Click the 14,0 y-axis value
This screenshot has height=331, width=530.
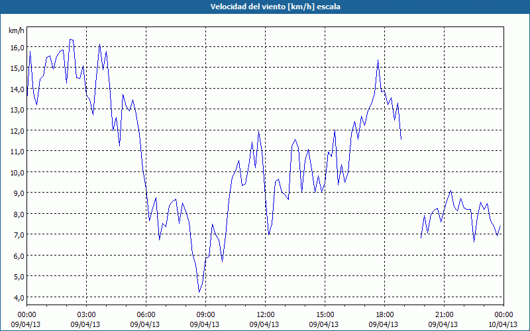coord(17,89)
